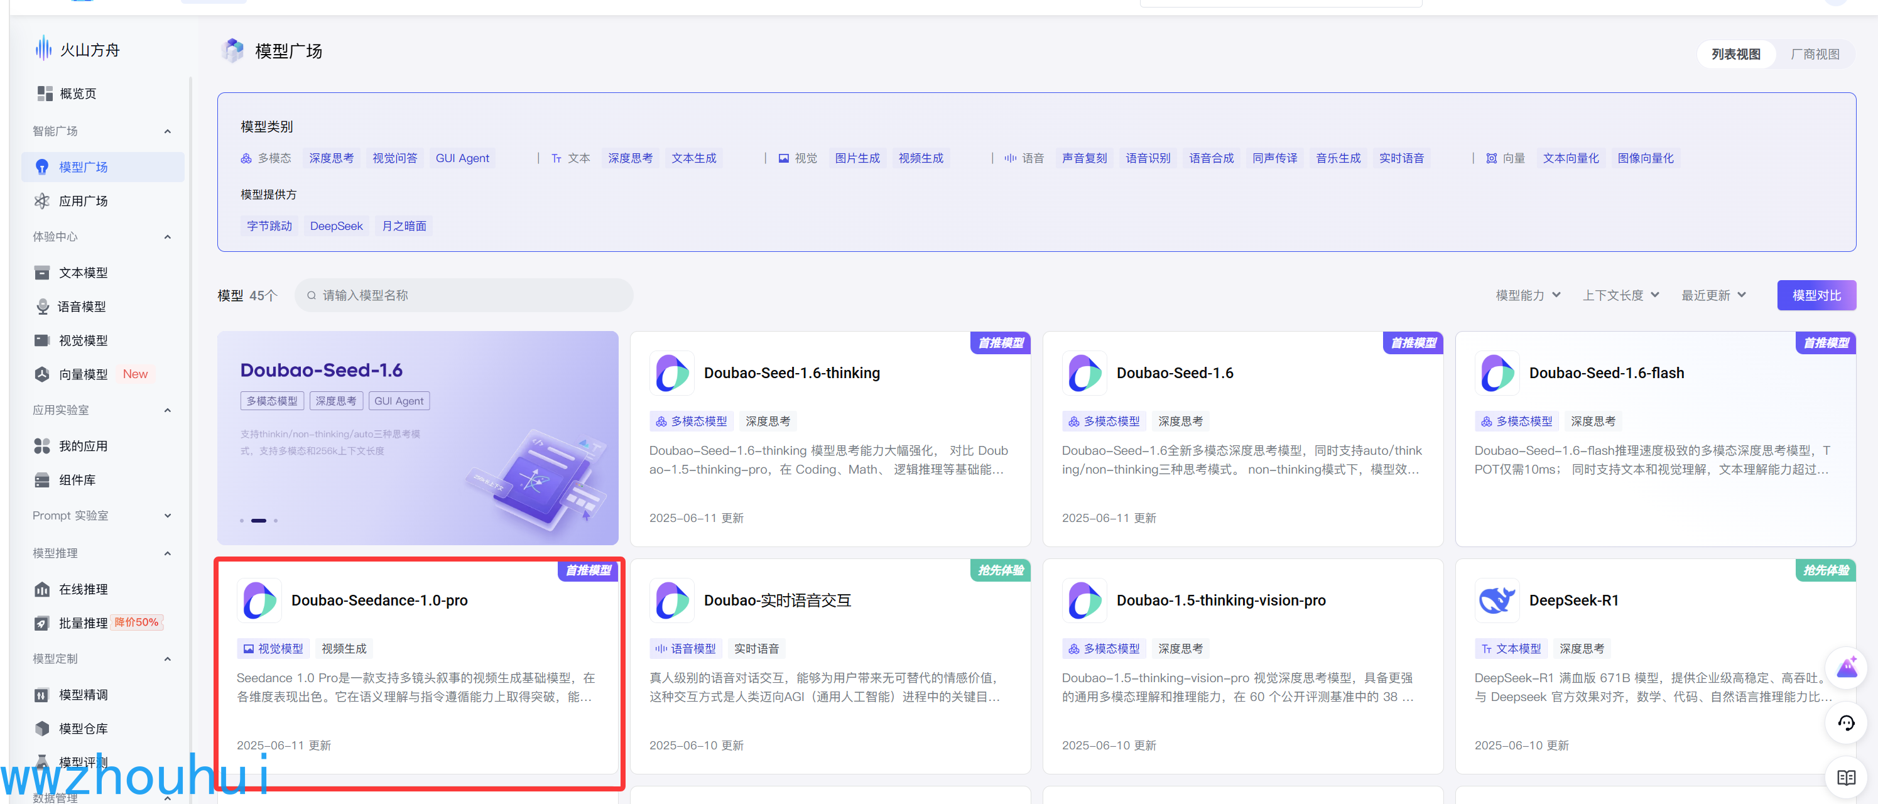Click the 语音 category waveform icon
This screenshot has height=804, width=1878.
[x=1010, y=158]
